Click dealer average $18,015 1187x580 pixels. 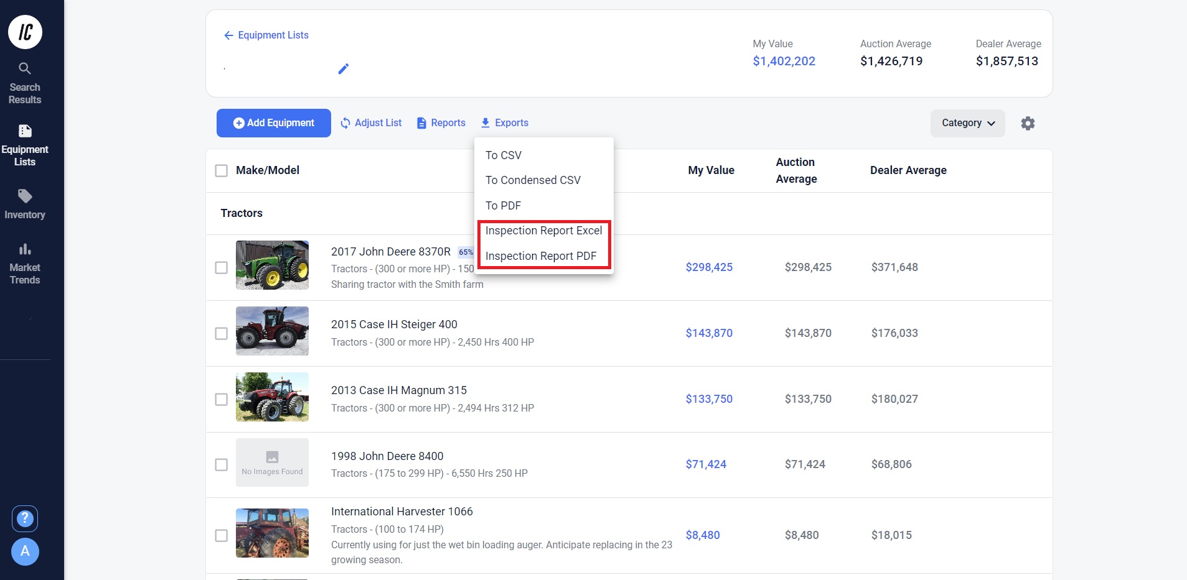891,535
